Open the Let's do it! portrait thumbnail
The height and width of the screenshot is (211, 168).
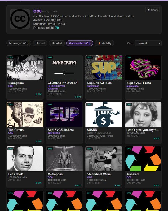[25, 159]
